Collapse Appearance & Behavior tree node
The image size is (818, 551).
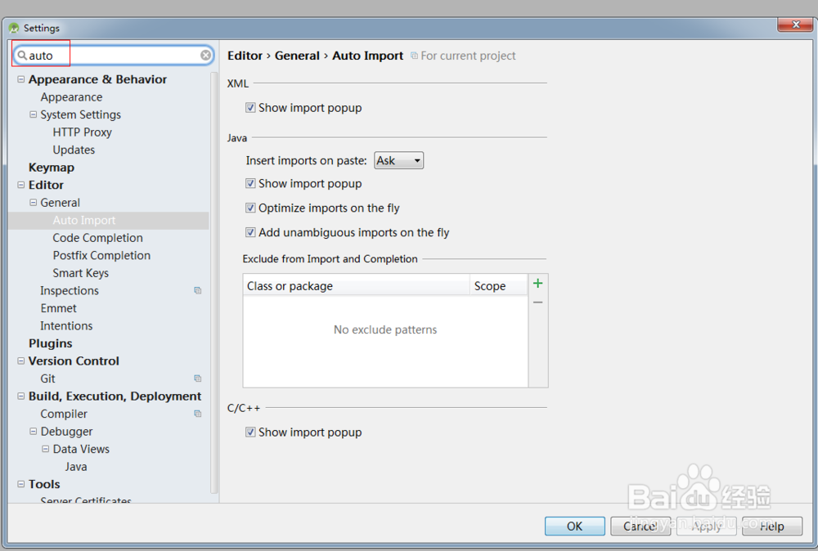click(21, 79)
